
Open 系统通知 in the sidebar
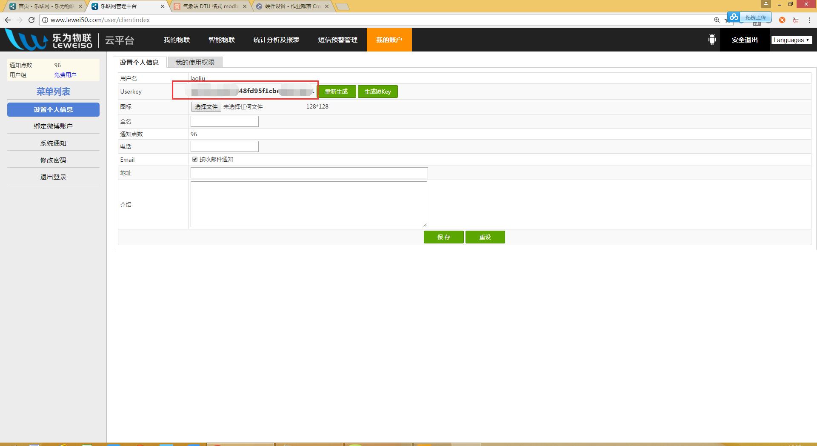53,143
